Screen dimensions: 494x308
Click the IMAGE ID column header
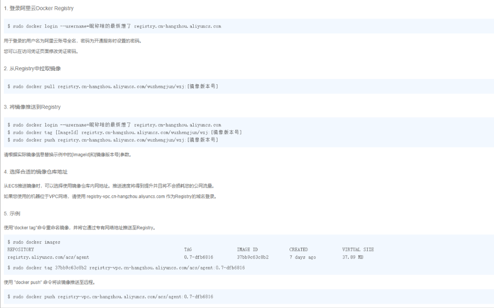point(247,249)
